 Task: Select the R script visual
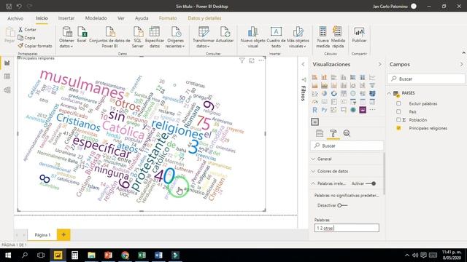click(x=314, y=110)
